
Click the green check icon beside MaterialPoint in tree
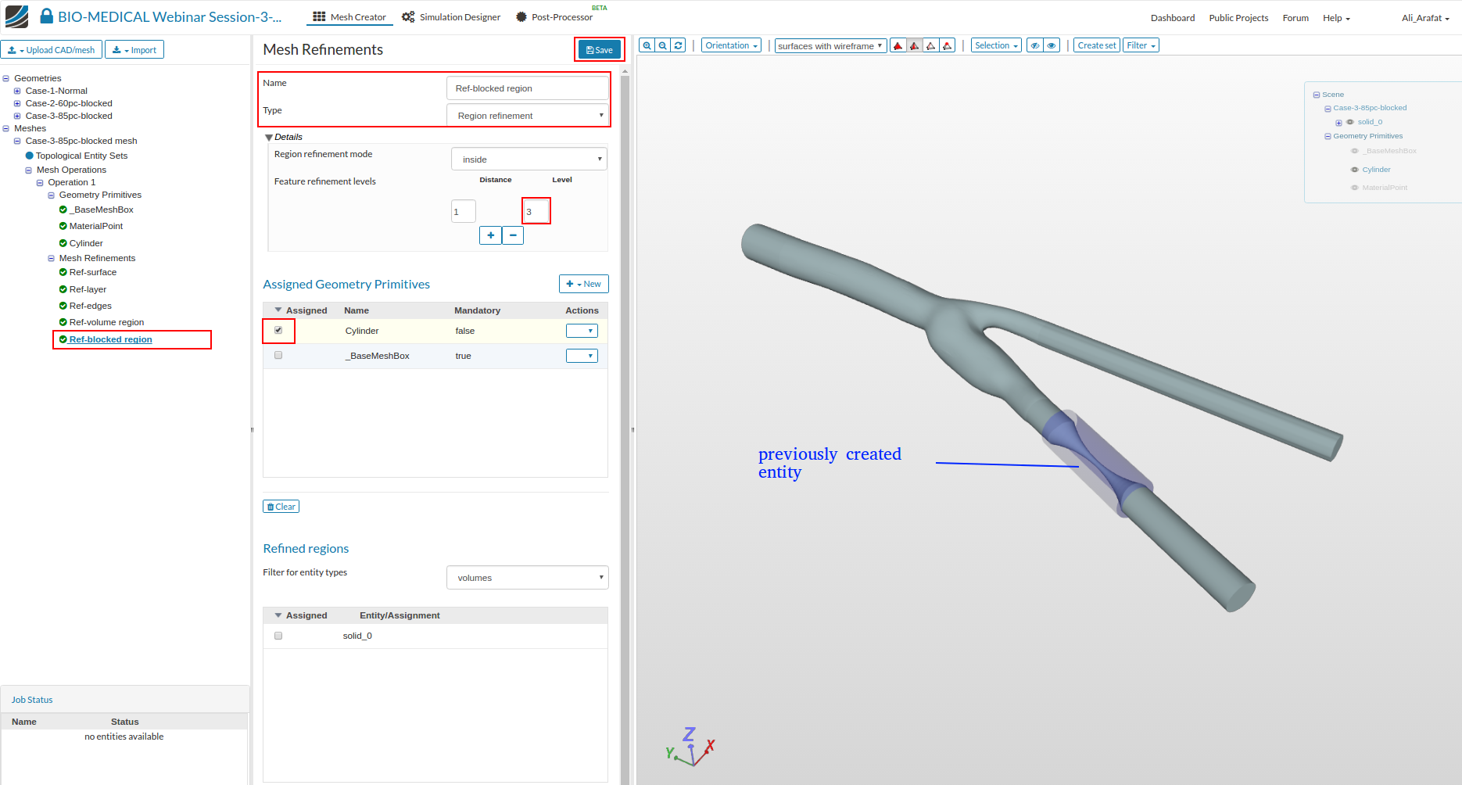63,226
